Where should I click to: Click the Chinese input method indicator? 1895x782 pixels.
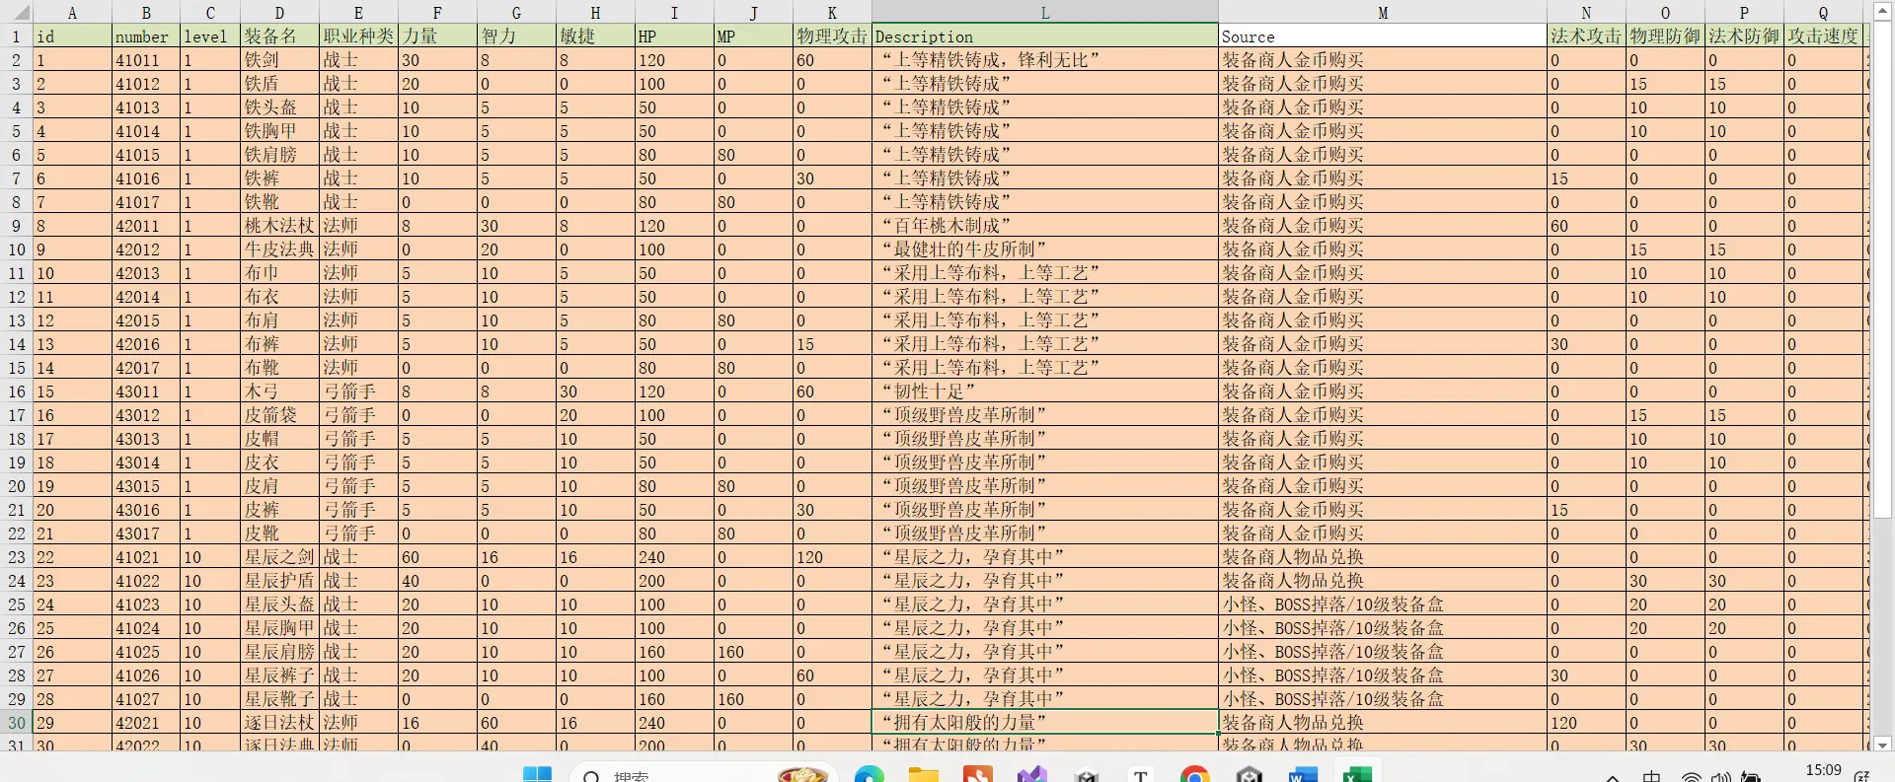pos(1651,777)
